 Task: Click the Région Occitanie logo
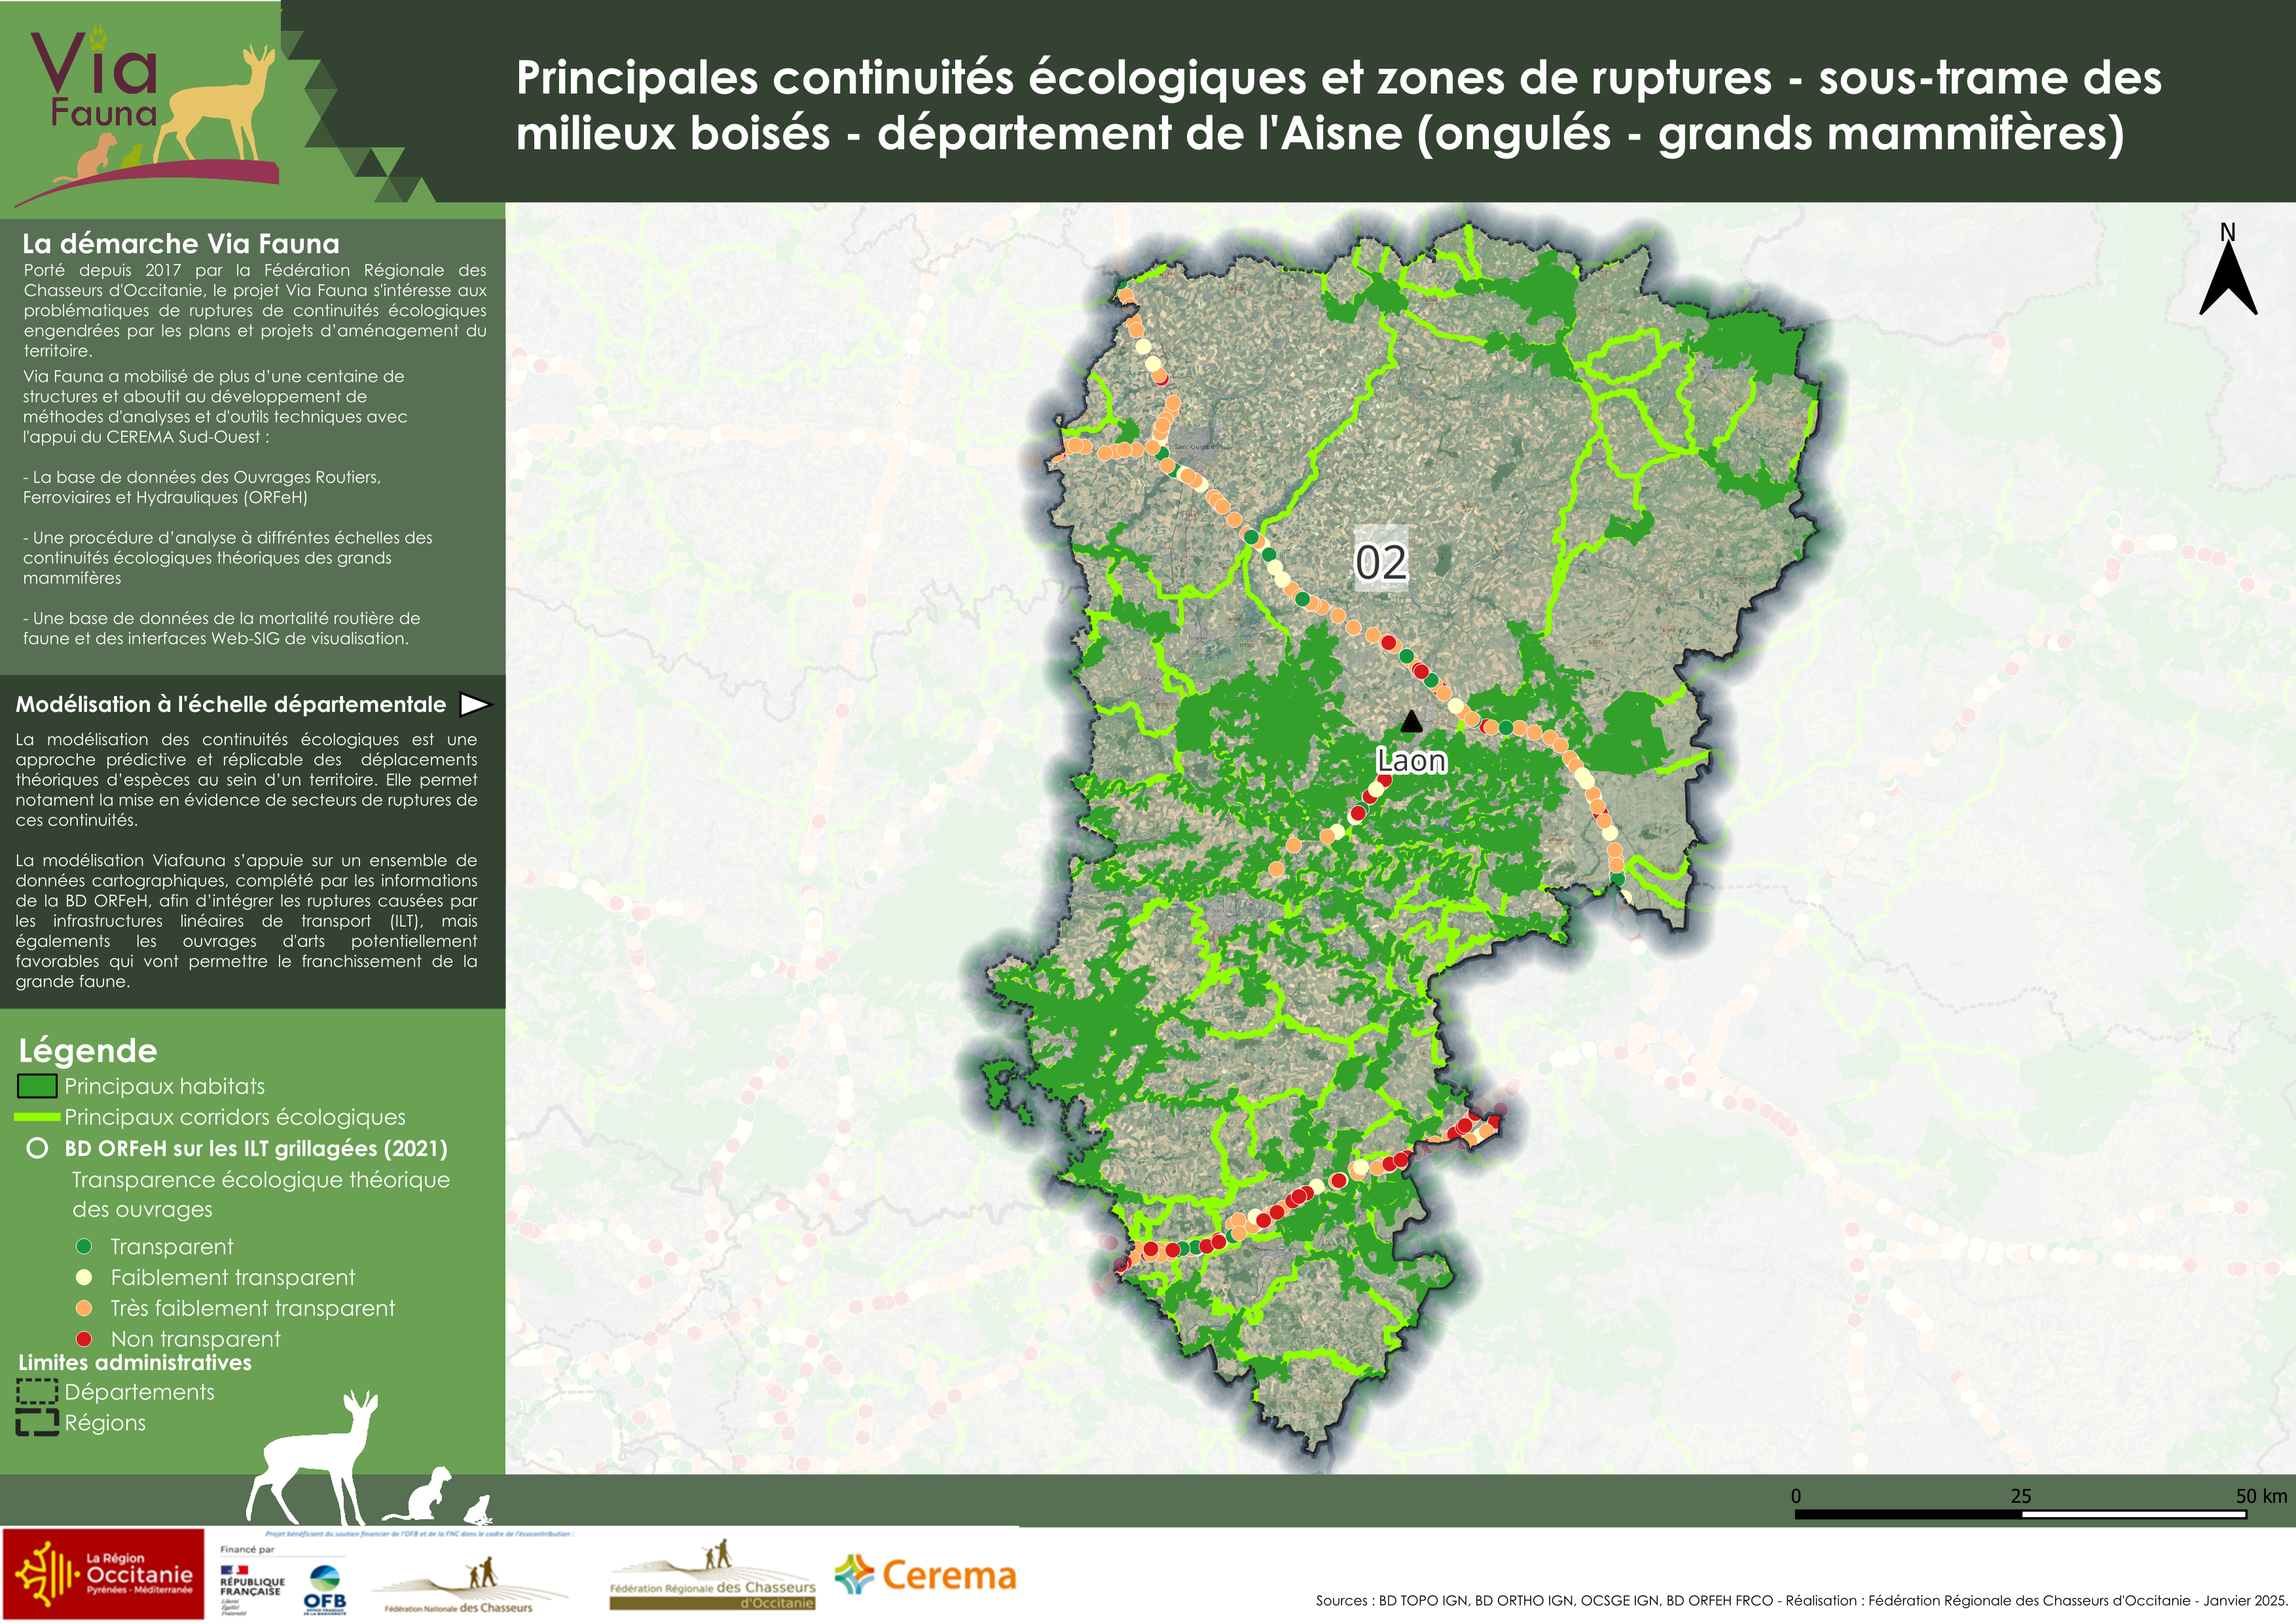click(x=103, y=1573)
